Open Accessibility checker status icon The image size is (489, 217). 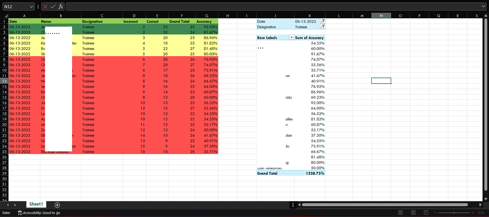20,213
